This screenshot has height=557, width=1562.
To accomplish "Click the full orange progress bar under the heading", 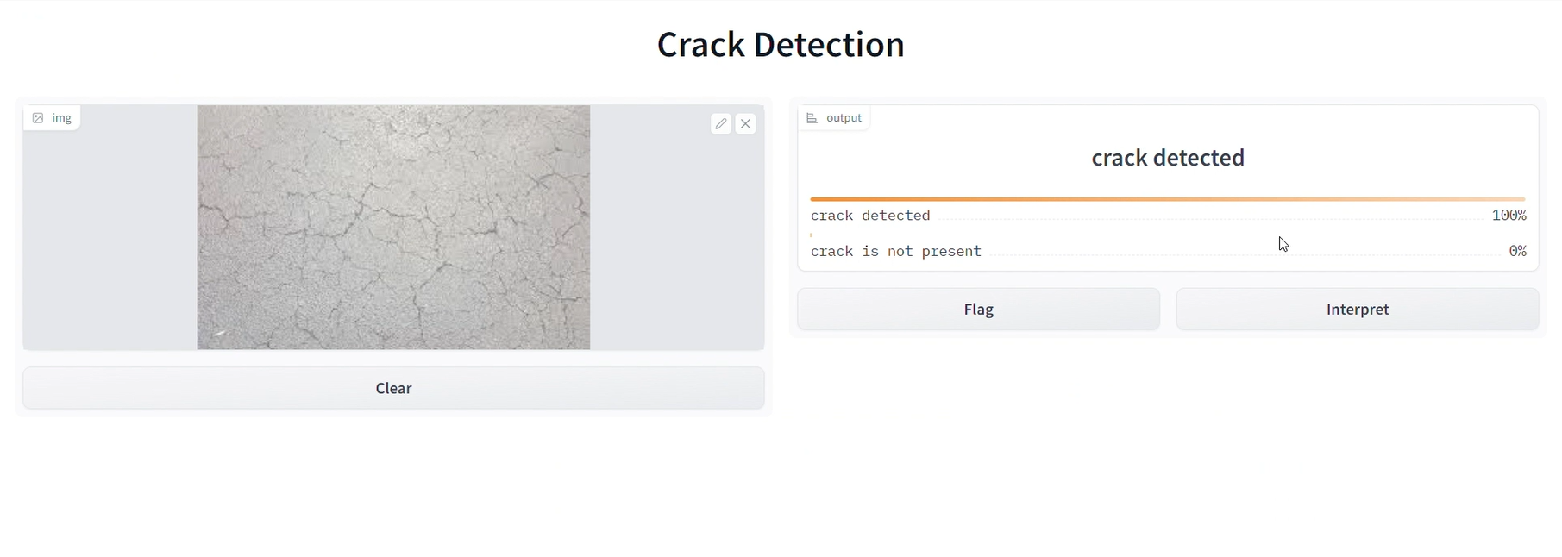I will click(1168, 198).
